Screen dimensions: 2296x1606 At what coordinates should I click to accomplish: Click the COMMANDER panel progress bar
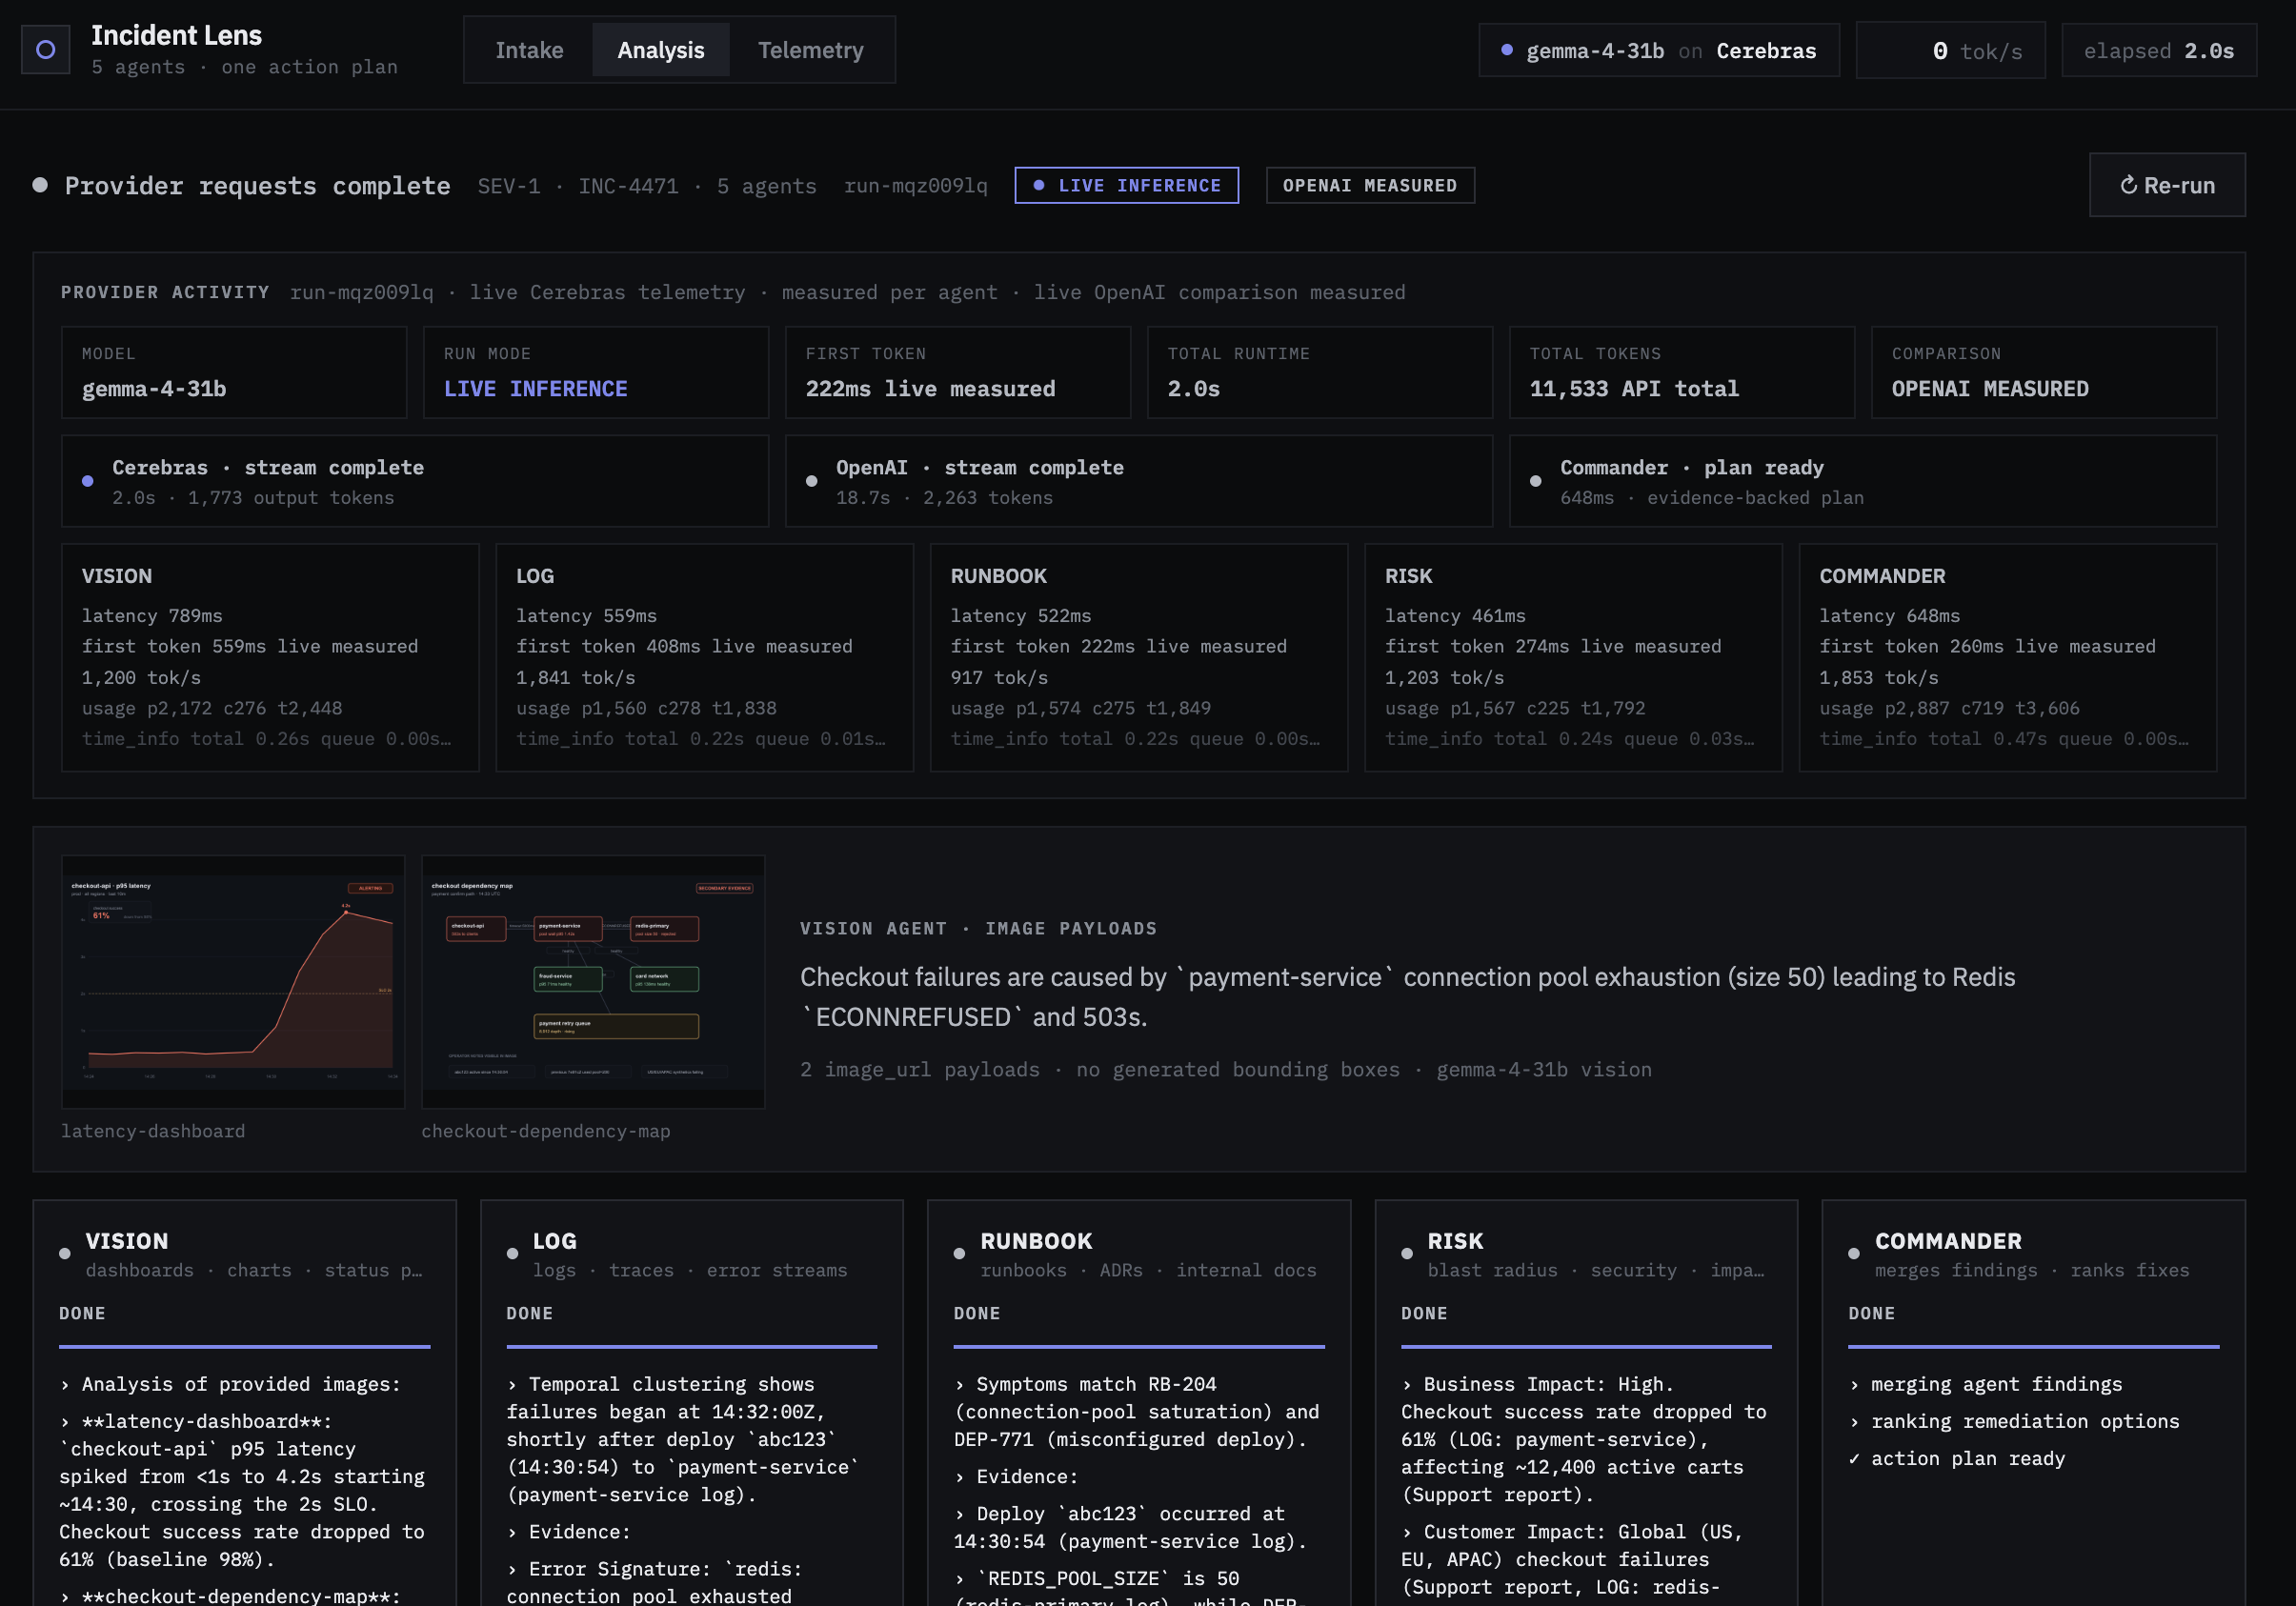tap(2034, 1347)
